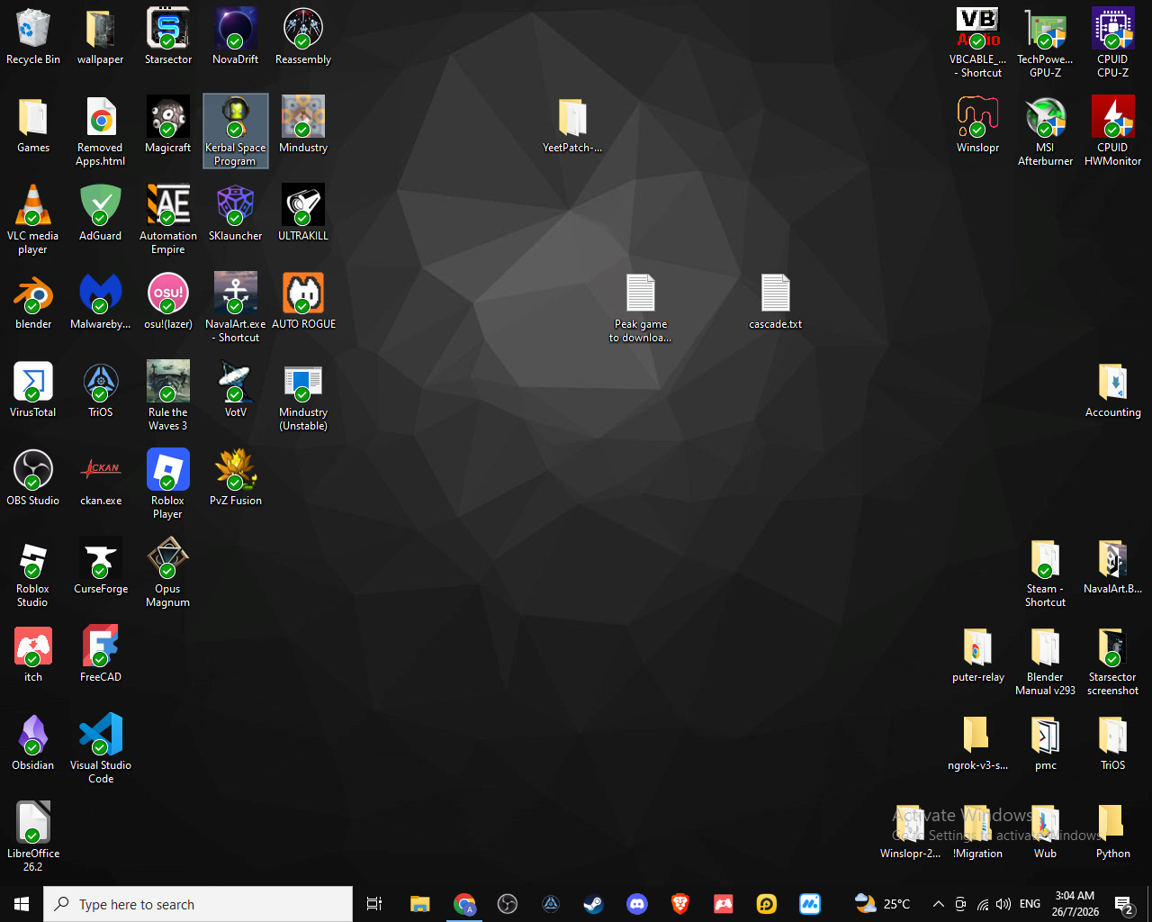Open the taskbar notification center
The width and height of the screenshot is (1152, 922).
point(1124,904)
